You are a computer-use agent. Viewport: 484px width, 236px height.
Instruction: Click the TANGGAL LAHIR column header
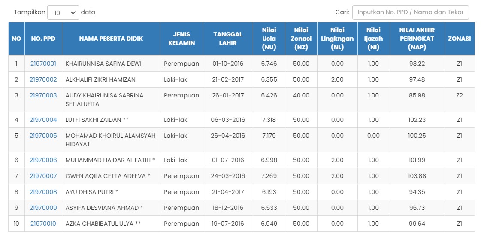point(228,39)
